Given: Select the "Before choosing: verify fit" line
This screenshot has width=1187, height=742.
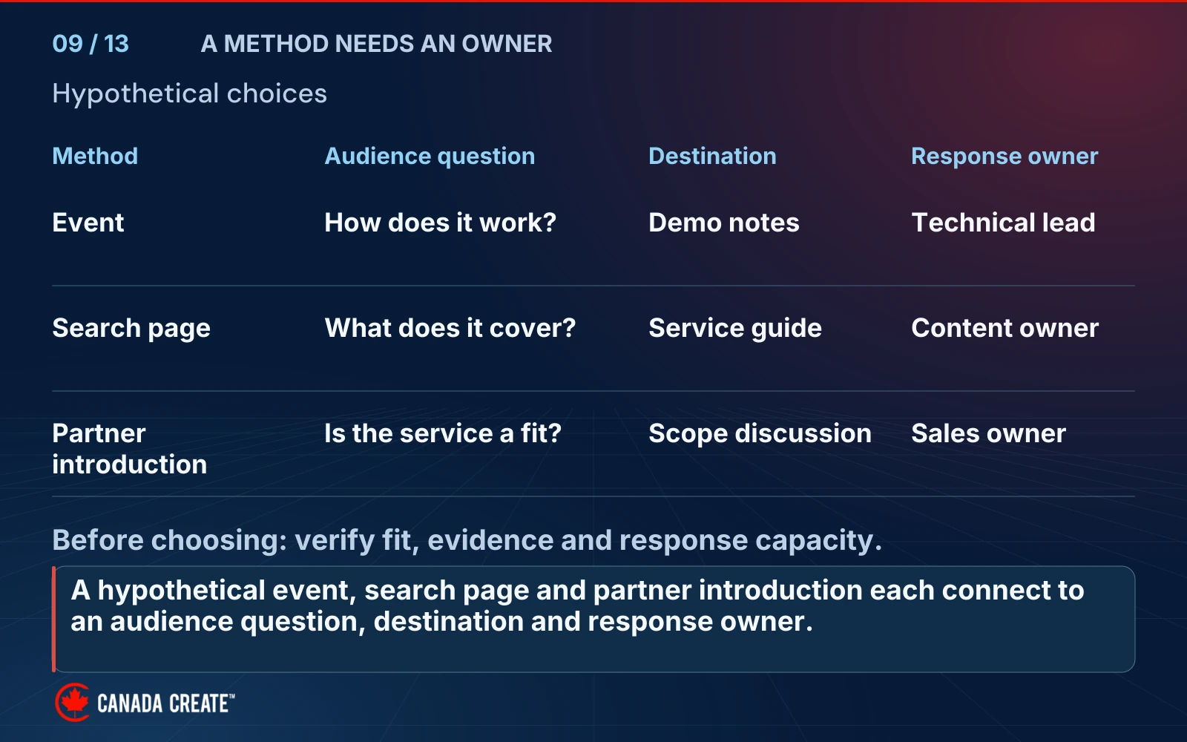Looking at the screenshot, I should [467, 540].
